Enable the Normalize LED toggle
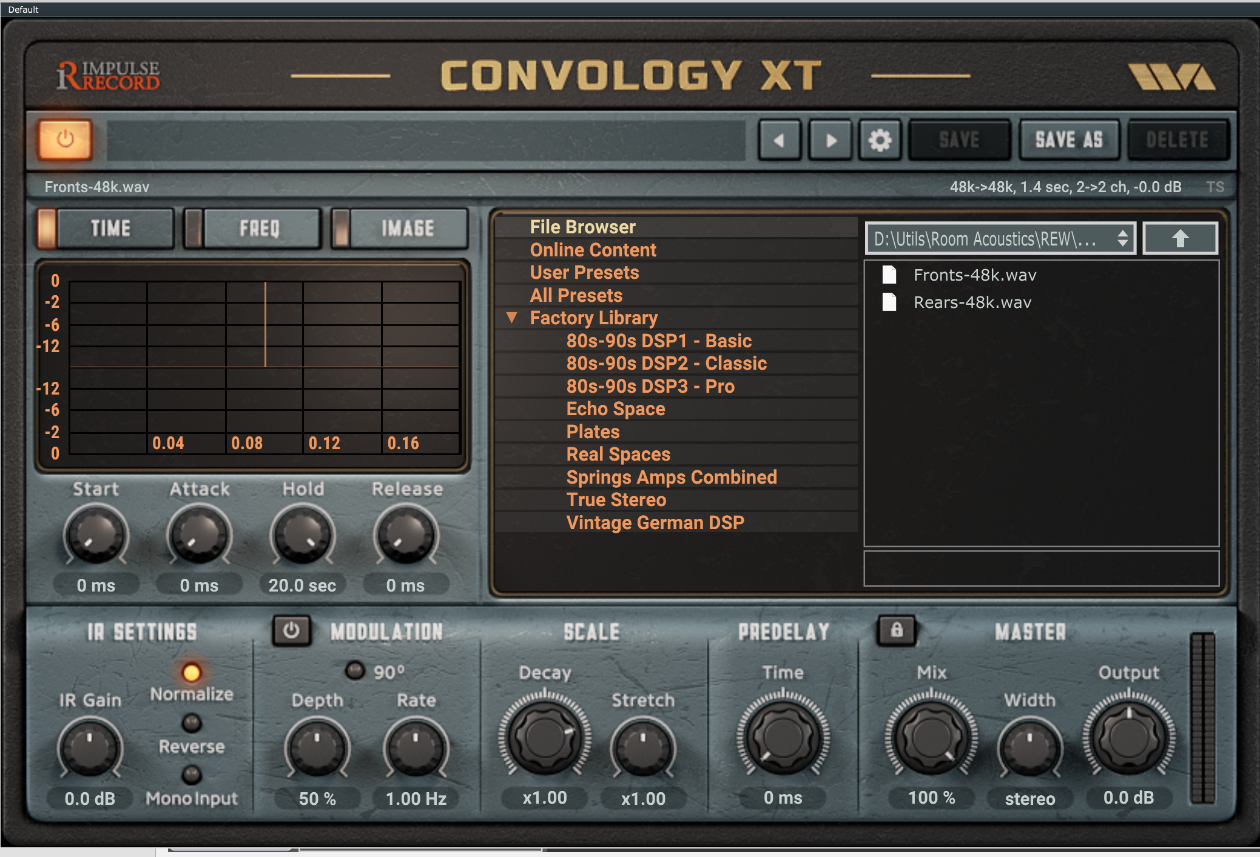Viewport: 1260px width, 857px height. (191, 672)
